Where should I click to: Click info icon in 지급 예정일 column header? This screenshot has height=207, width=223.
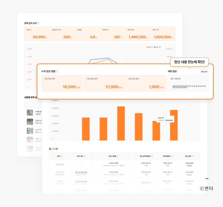coord(172,156)
